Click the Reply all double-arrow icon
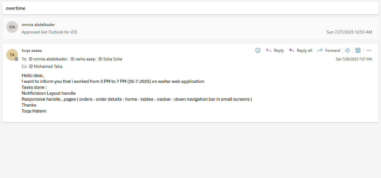 coord(292,50)
